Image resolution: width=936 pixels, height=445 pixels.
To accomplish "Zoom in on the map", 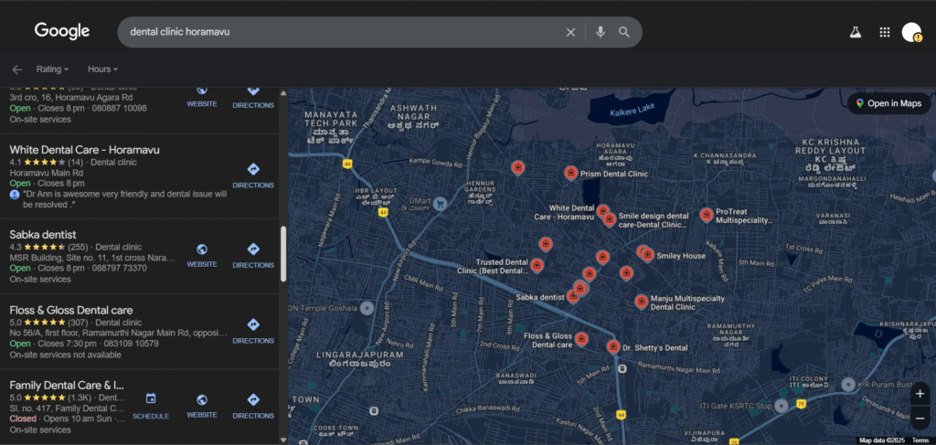I will pyautogui.click(x=920, y=394).
